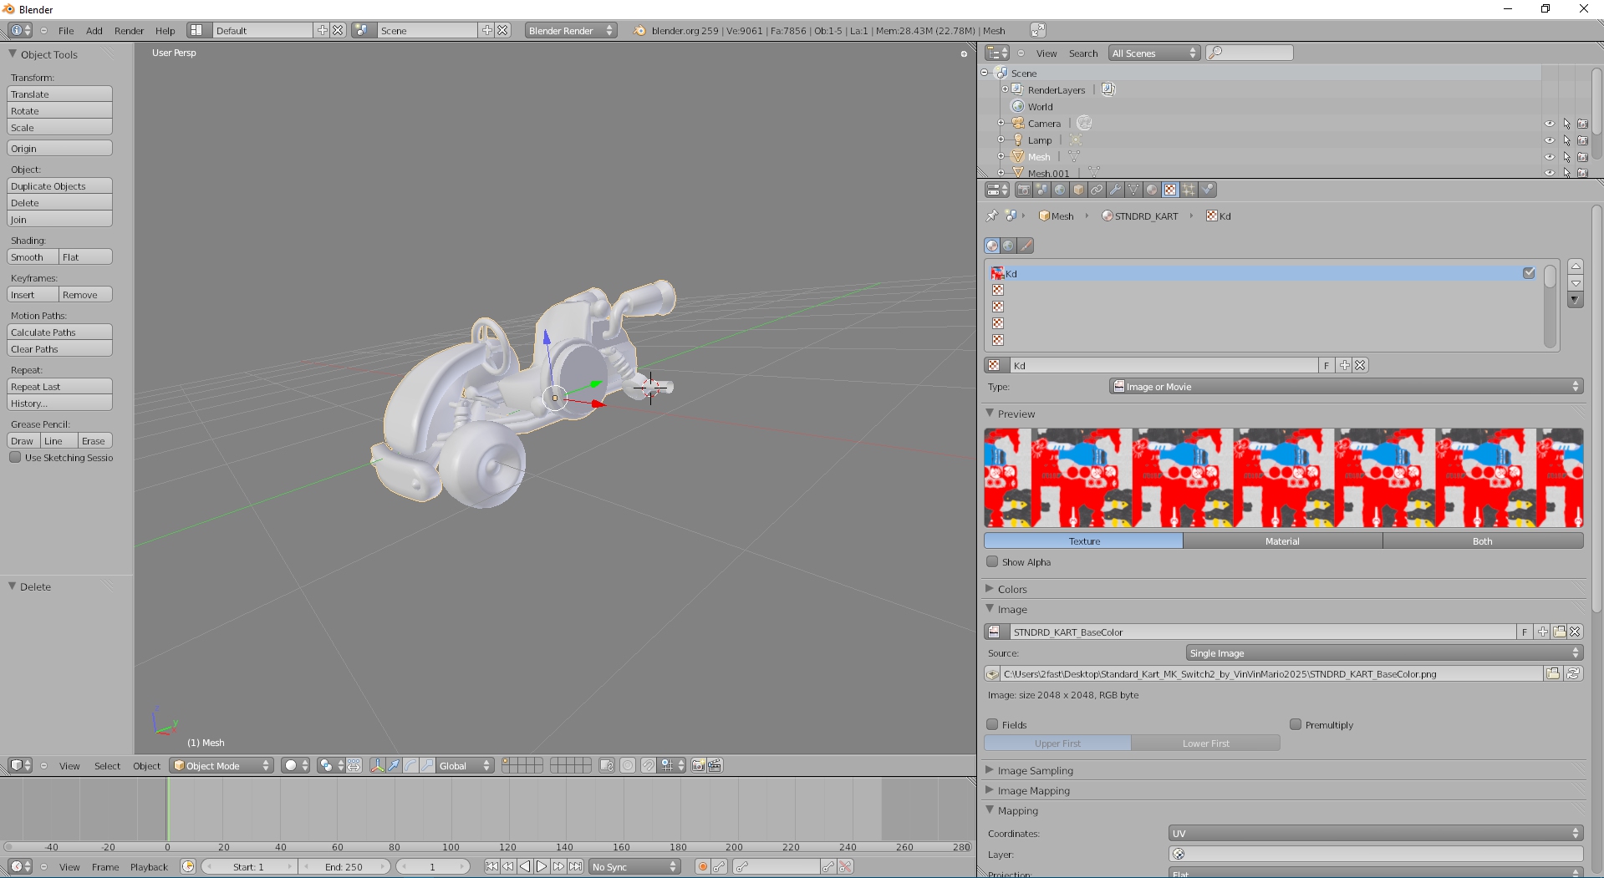Open the No Sync dropdown
1604x878 pixels.
(x=634, y=866)
